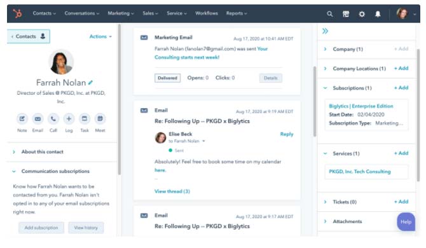This screenshot has height=248, width=426.
Task: Open the Actions dropdown
Action: [x=100, y=36]
